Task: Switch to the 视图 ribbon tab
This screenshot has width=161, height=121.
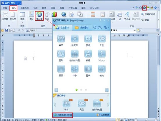Action: click(62, 8)
